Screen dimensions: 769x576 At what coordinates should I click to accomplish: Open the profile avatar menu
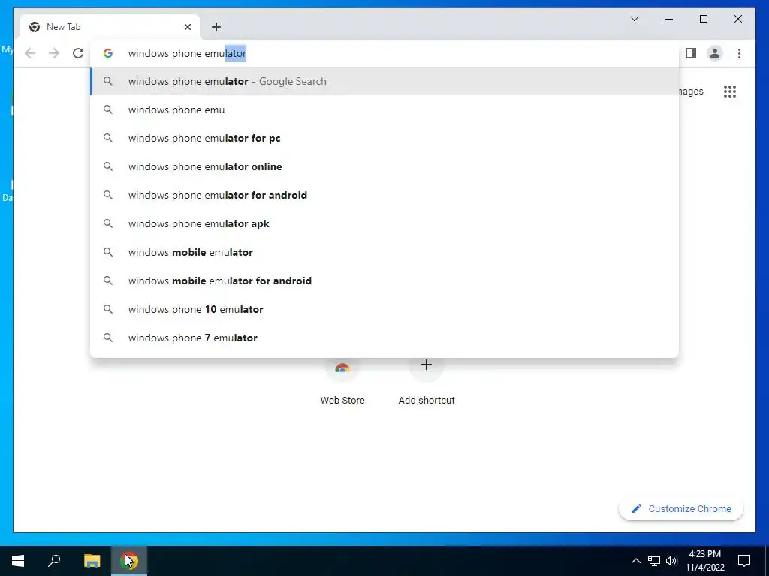pyautogui.click(x=715, y=53)
